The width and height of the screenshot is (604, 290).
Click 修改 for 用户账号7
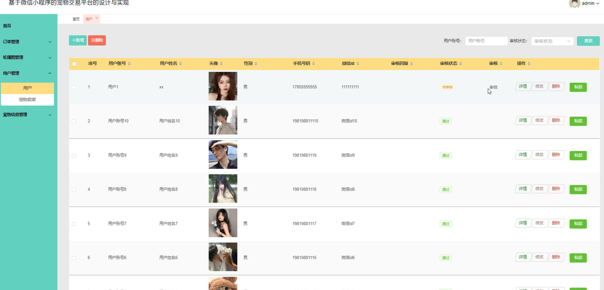coord(539,223)
